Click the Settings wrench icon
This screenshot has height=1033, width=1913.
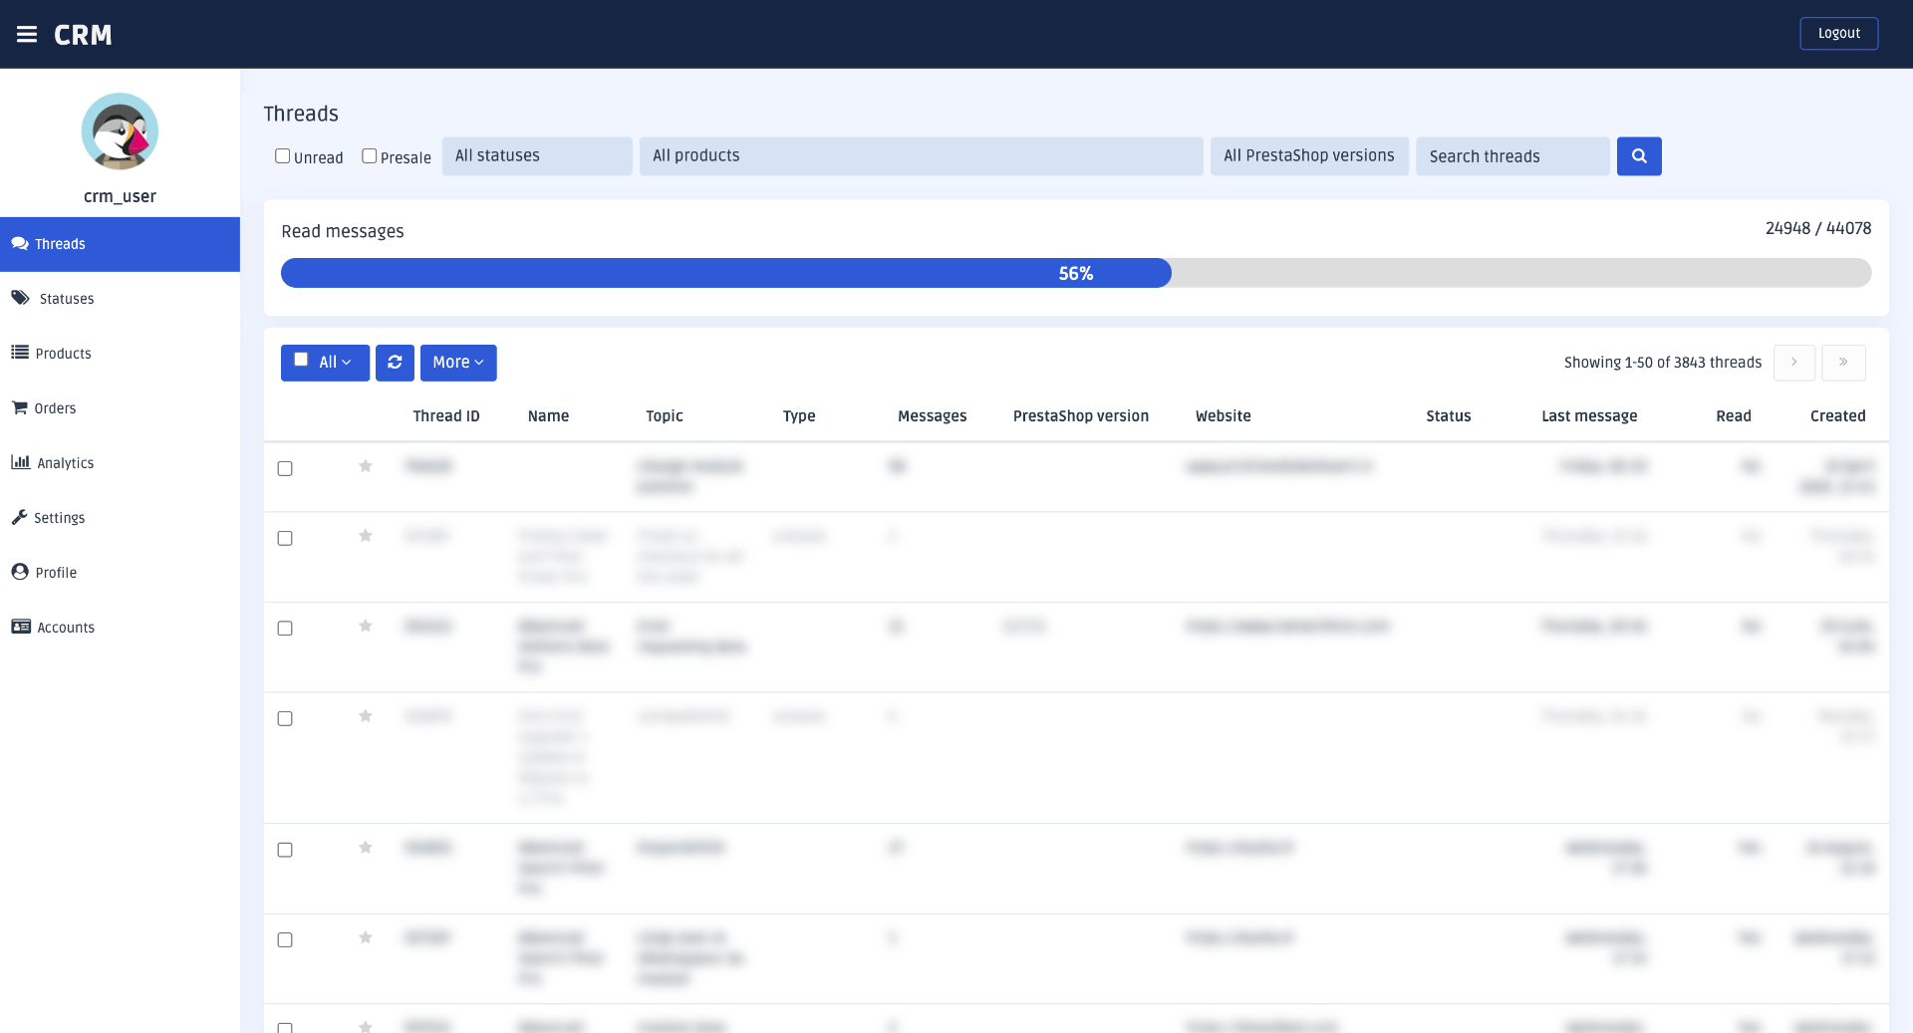click(x=19, y=517)
